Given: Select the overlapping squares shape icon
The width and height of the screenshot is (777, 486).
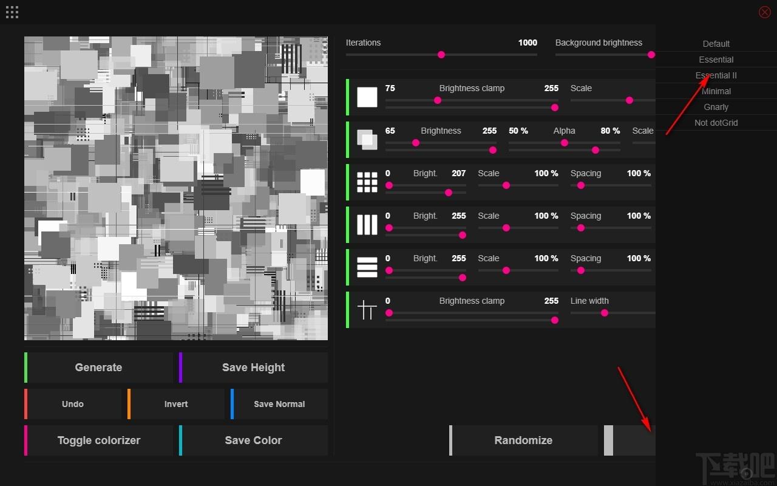Looking at the screenshot, I should point(367,140).
